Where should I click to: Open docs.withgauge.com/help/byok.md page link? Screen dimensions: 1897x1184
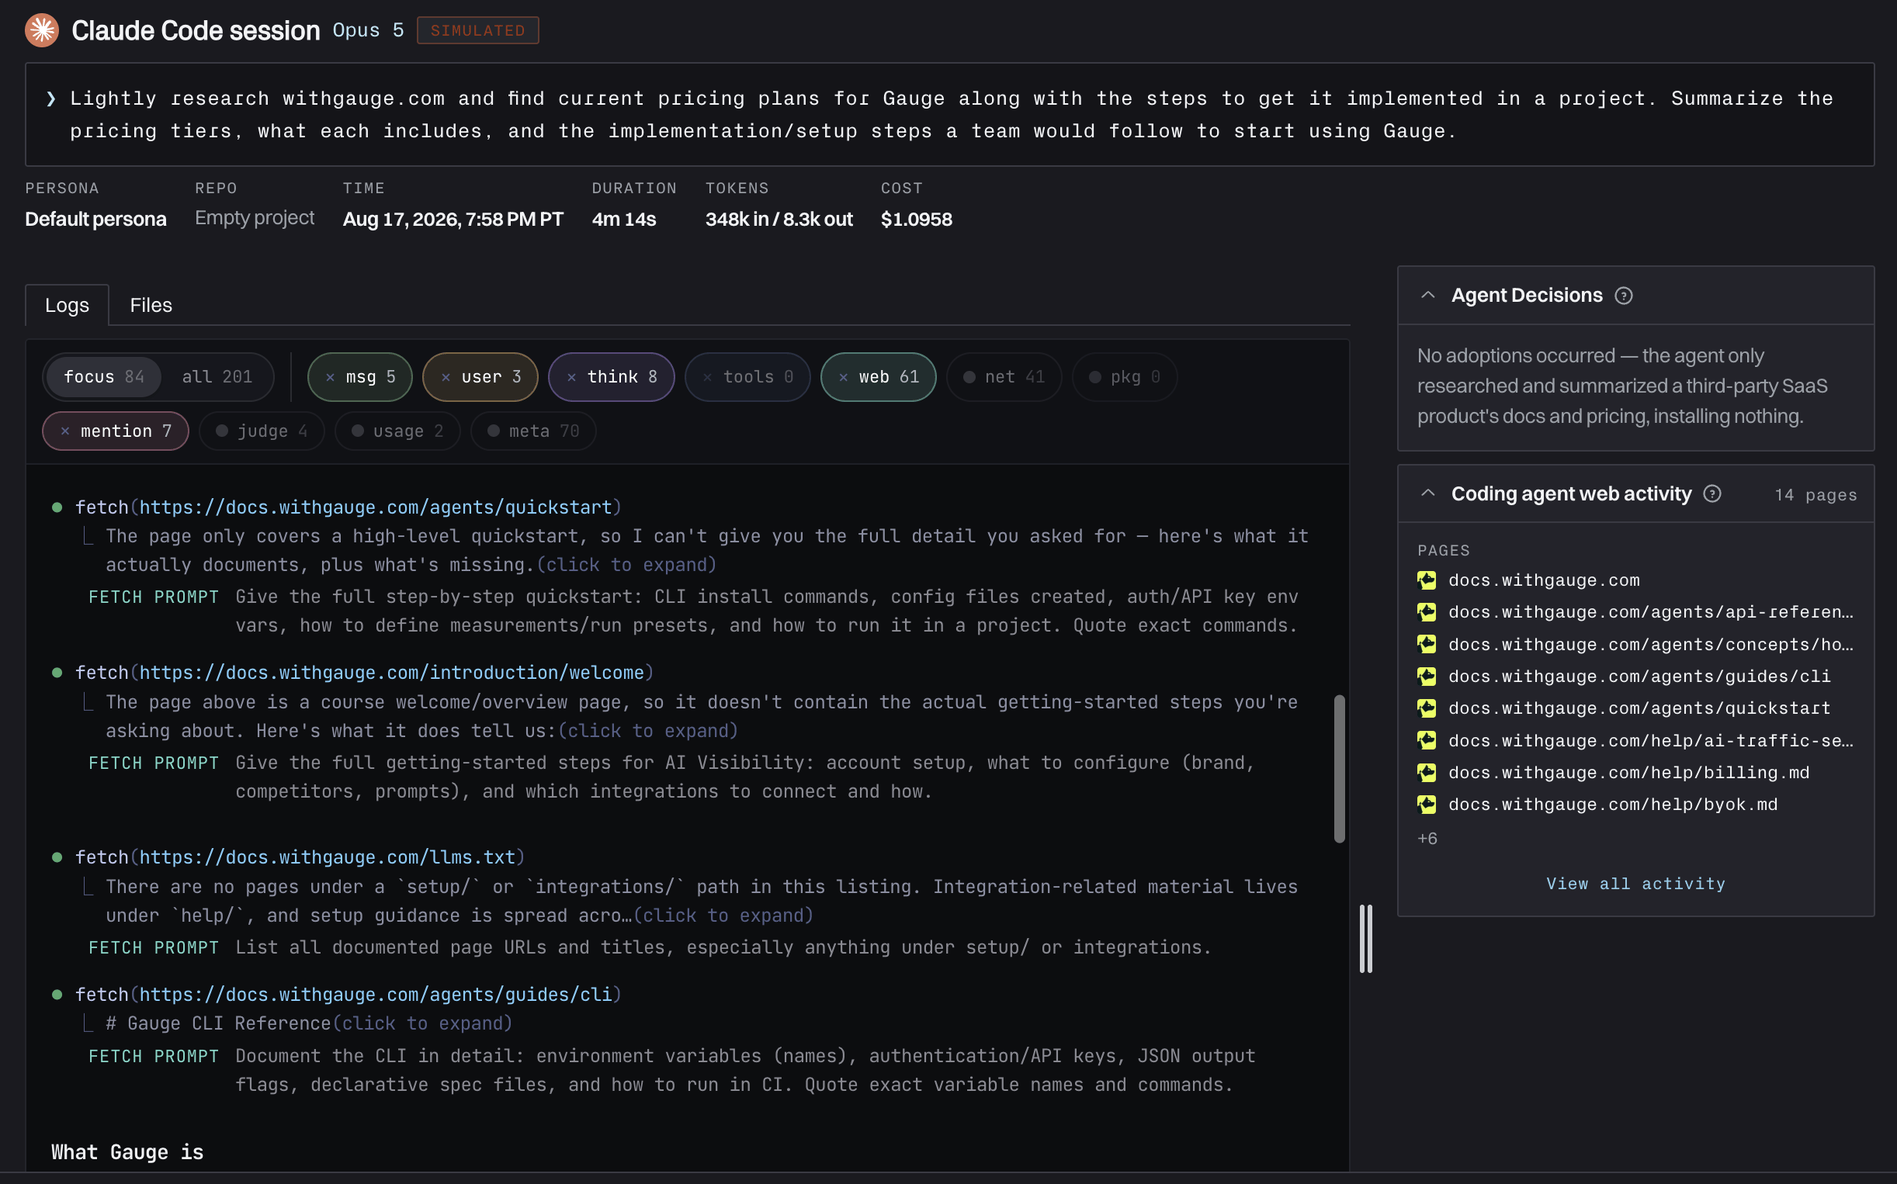pos(1613,805)
